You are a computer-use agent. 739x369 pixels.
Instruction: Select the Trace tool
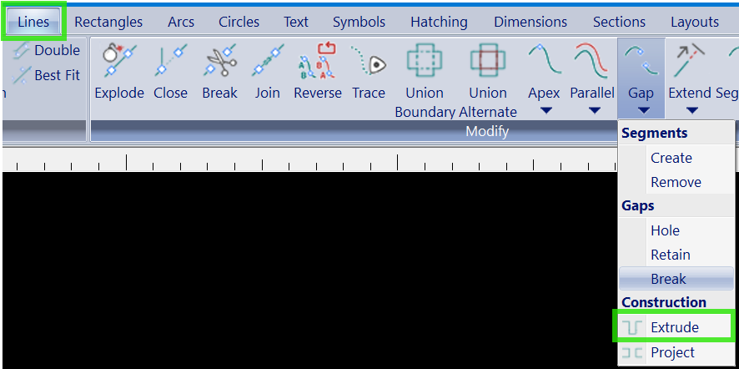pos(368,72)
